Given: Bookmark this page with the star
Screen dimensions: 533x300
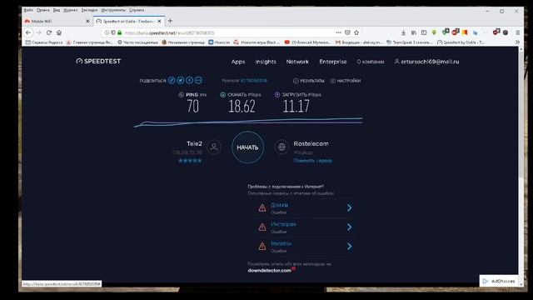Looking at the screenshot, I should [356, 32].
